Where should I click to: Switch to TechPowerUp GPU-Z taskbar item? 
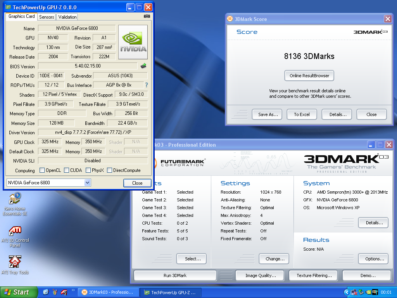click(x=171, y=293)
